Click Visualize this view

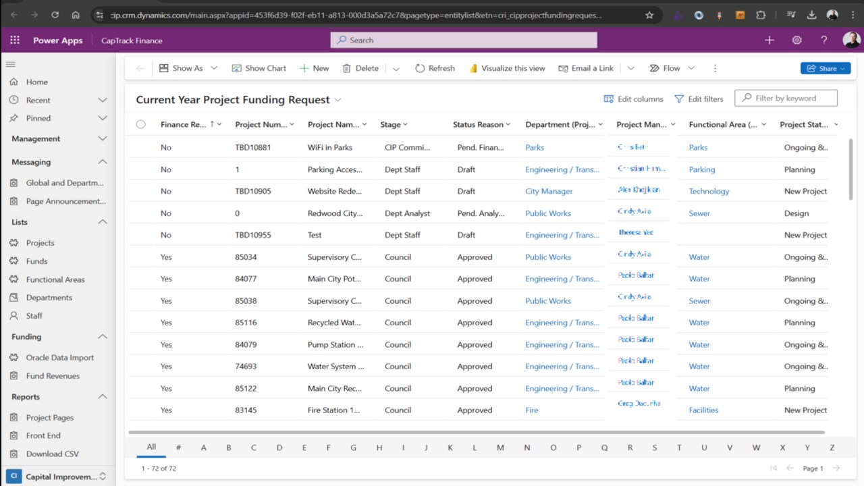pos(507,68)
